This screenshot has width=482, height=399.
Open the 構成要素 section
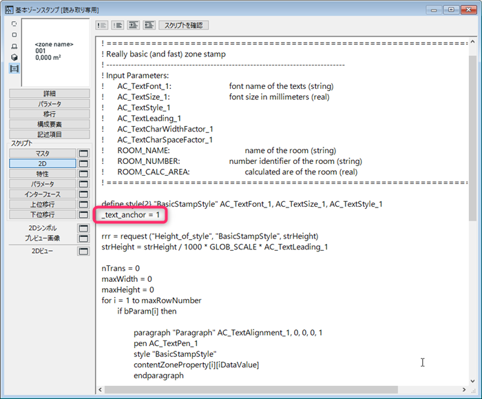[x=50, y=124]
